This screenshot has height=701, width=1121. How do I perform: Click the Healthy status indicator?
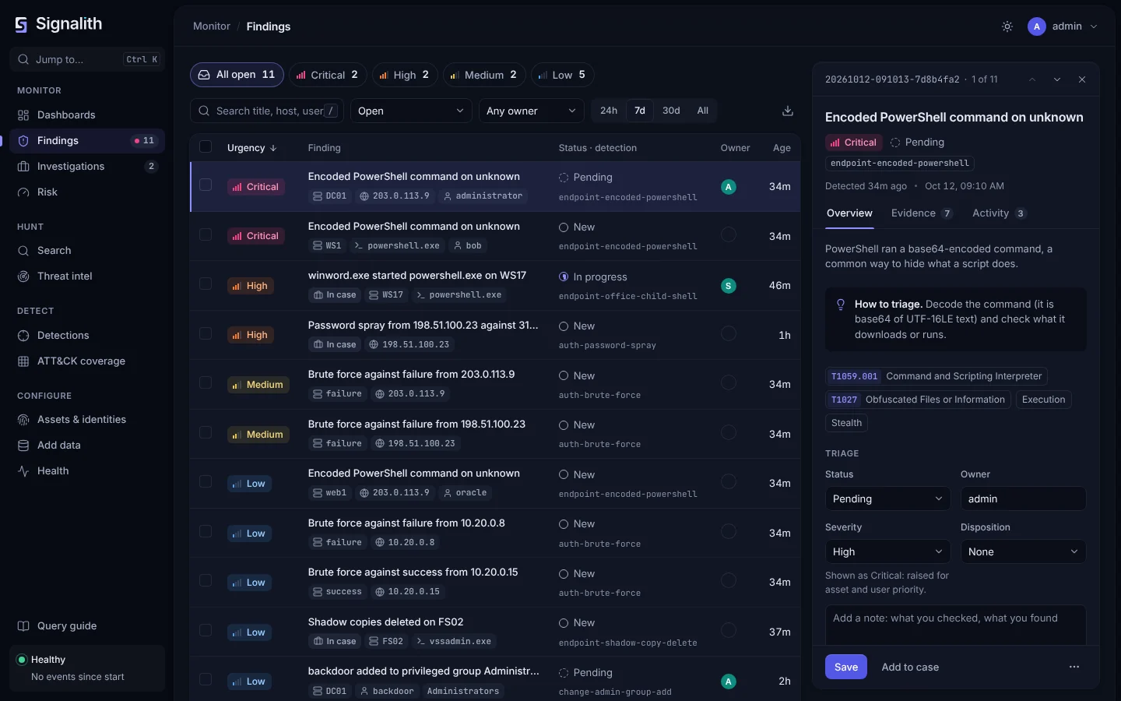pyautogui.click(x=87, y=668)
